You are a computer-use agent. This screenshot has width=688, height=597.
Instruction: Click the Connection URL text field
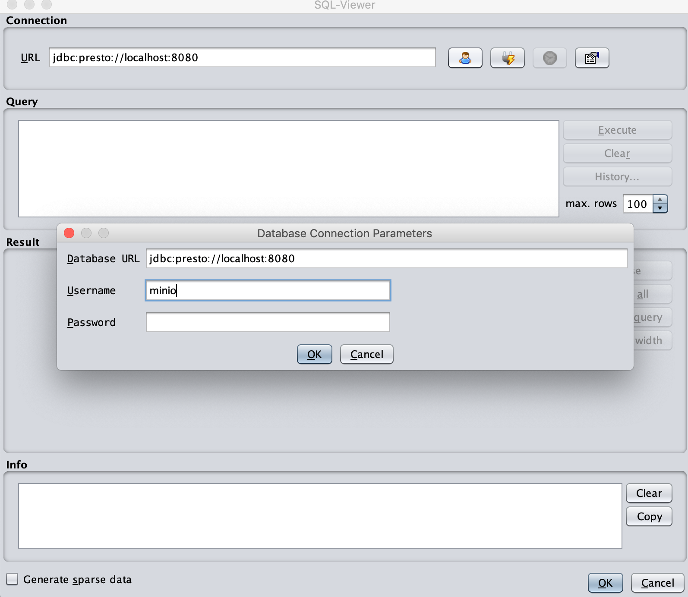coord(242,57)
